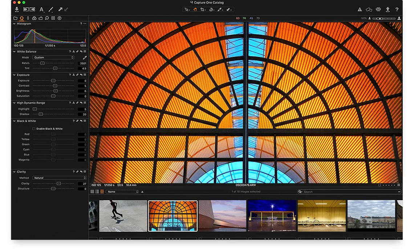Choose the brush tool in top toolbar
Screen dimensions: 414x249
51,10
